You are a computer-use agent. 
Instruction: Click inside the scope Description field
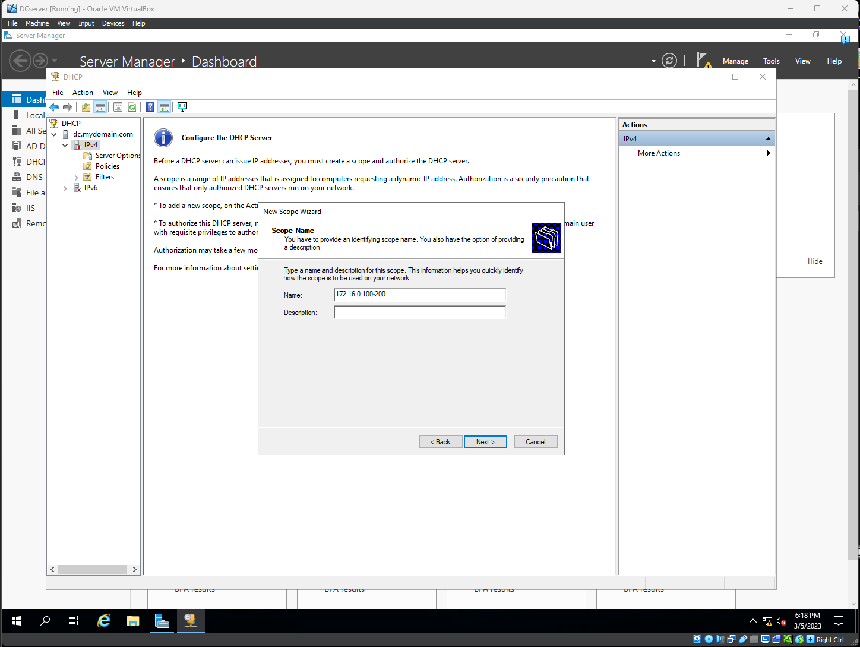(419, 312)
